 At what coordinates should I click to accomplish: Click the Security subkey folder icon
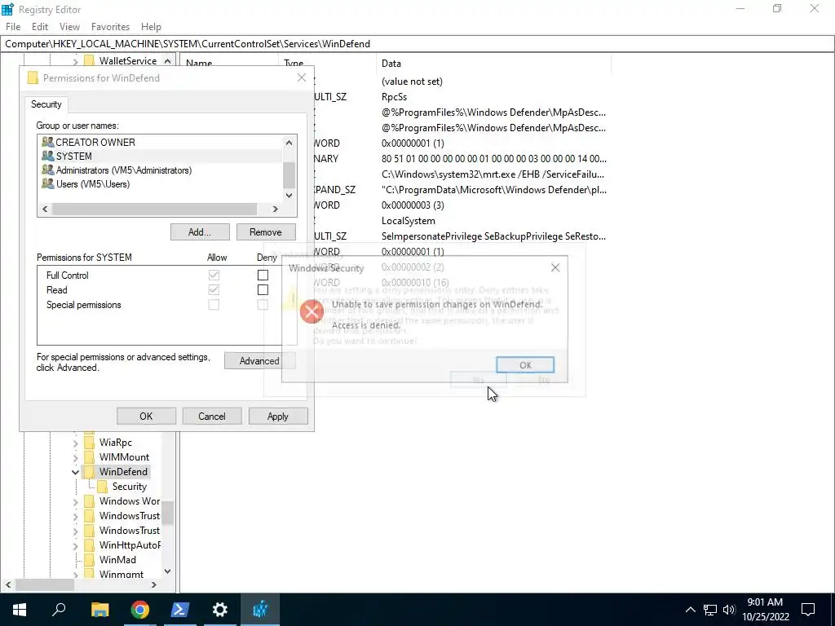[x=103, y=487]
